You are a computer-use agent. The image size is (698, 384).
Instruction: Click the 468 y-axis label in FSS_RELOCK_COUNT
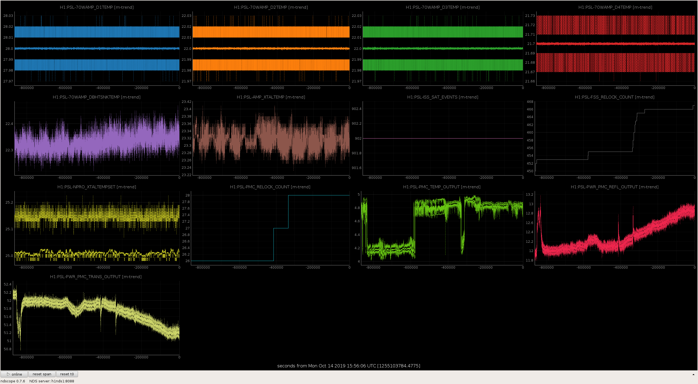tap(530, 102)
